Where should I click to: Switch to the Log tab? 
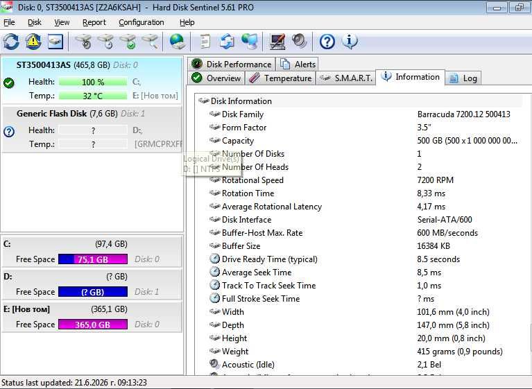pos(463,78)
